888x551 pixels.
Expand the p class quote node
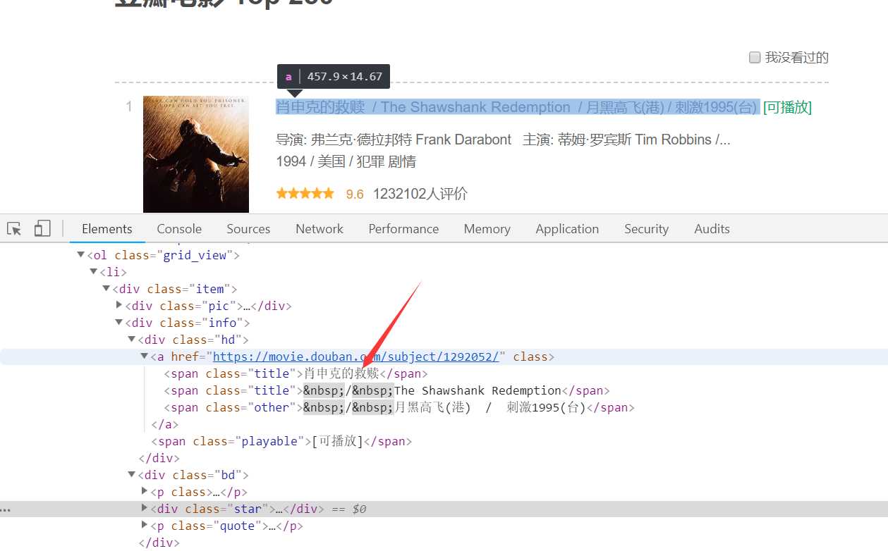click(145, 525)
